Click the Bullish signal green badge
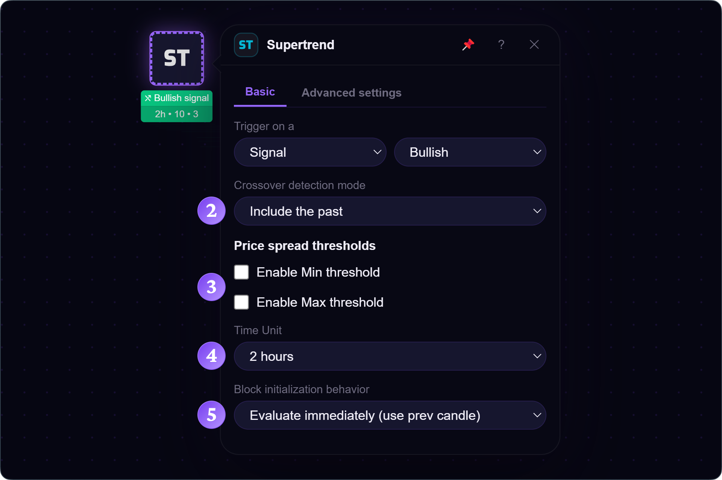The height and width of the screenshot is (480, 722). [177, 98]
